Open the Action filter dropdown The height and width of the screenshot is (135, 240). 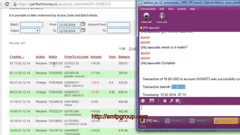point(30,31)
